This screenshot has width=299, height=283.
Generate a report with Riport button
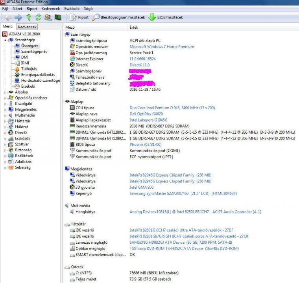tap(79, 17)
